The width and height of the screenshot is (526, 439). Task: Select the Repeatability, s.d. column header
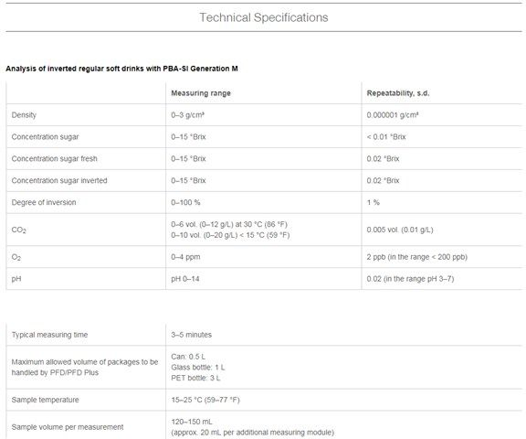pyautogui.click(x=398, y=93)
